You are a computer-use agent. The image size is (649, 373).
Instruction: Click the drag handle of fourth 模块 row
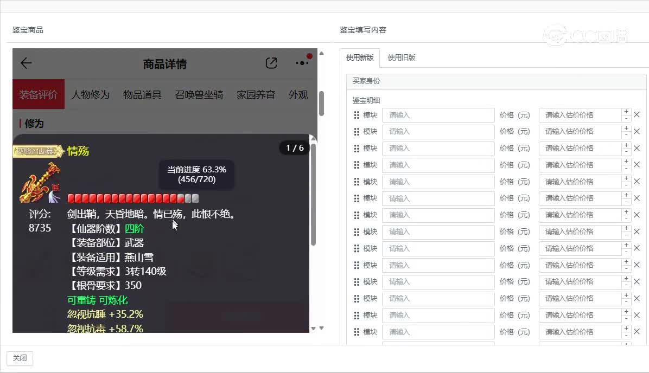pyautogui.click(x=357, y=165)
